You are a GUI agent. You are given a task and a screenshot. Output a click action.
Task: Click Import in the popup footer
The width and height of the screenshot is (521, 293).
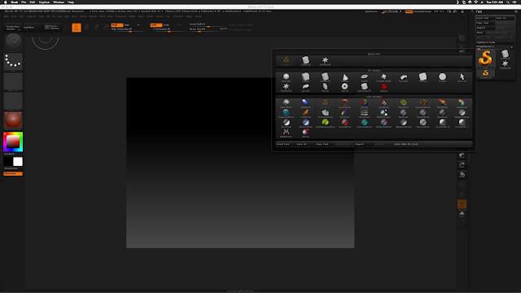pos(360,144)
